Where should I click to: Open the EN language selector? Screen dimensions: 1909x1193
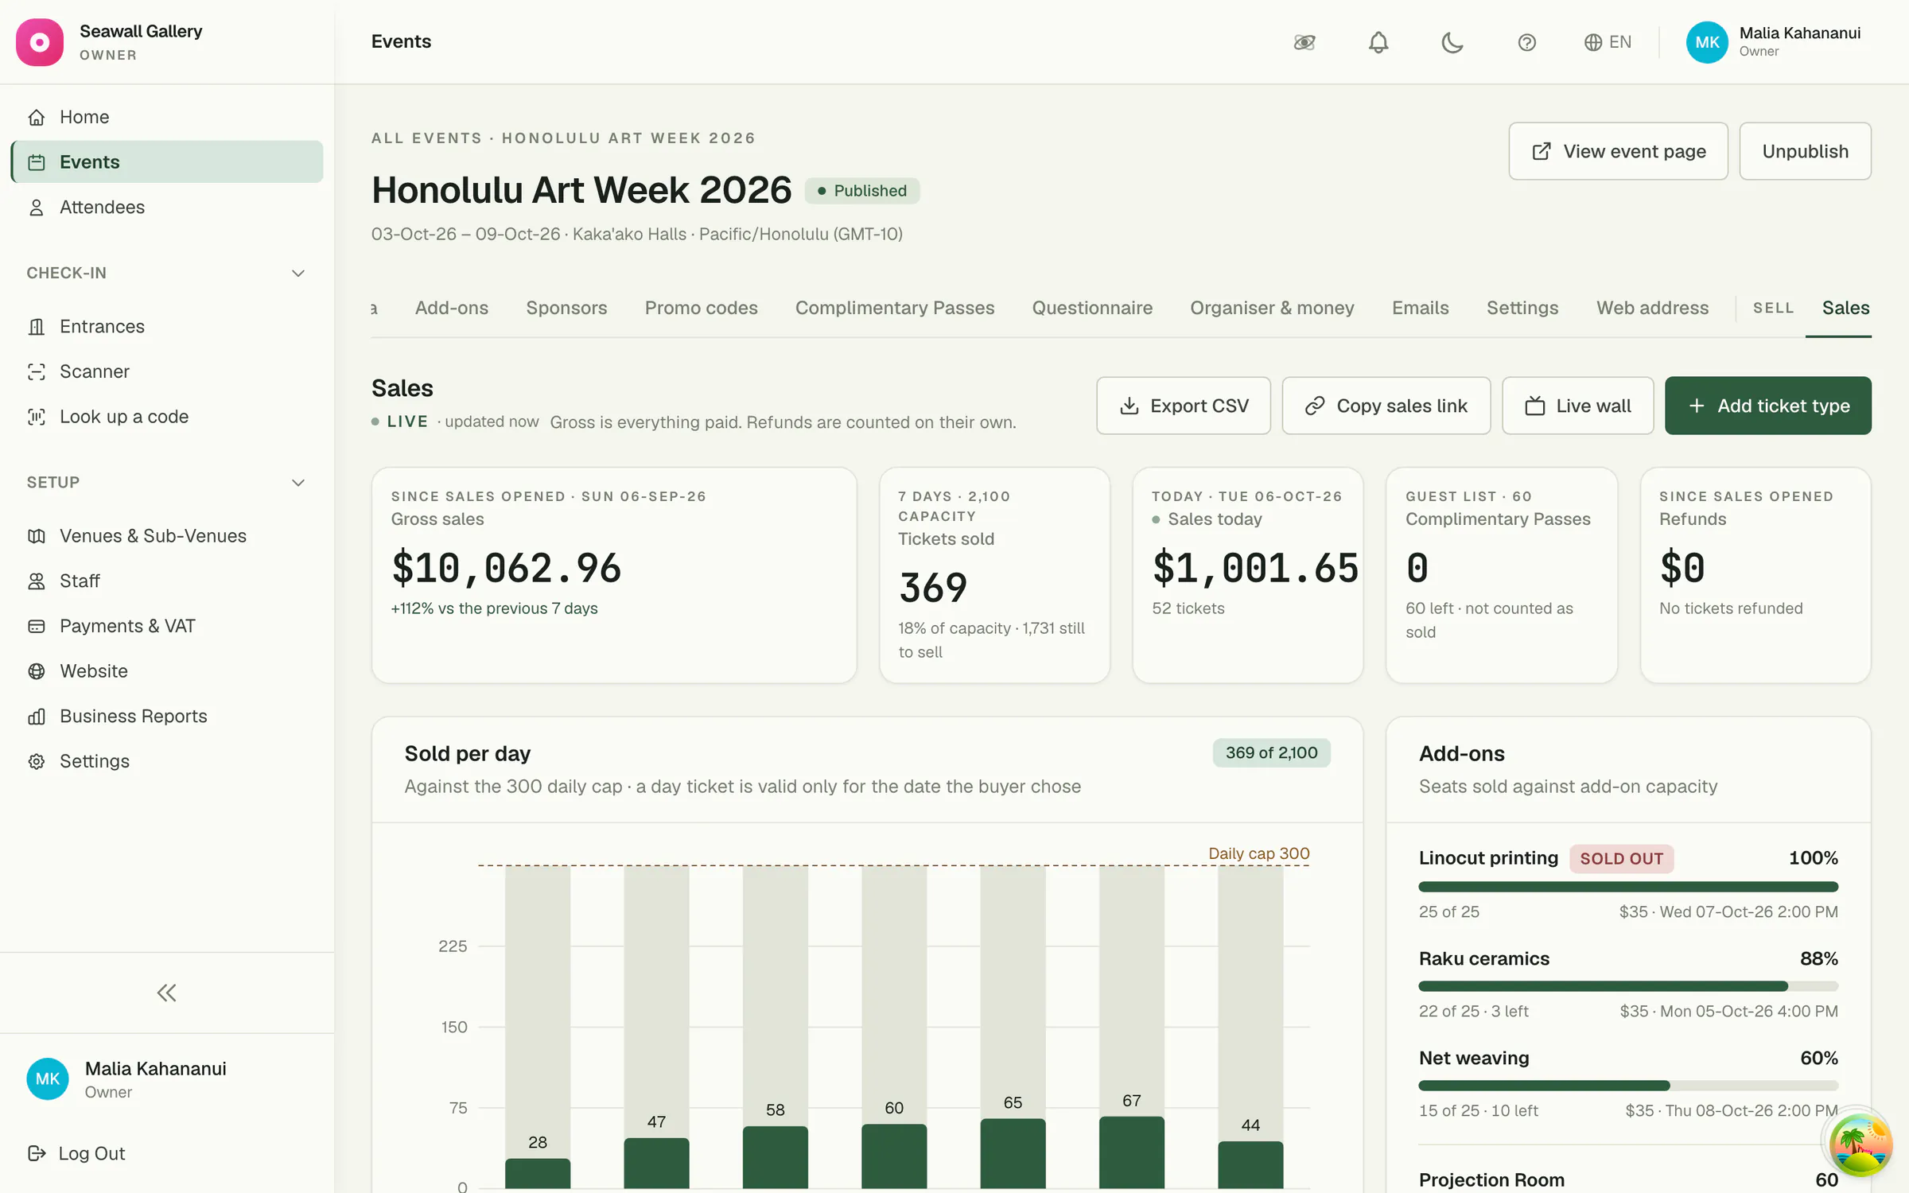tap(1608, 42)
